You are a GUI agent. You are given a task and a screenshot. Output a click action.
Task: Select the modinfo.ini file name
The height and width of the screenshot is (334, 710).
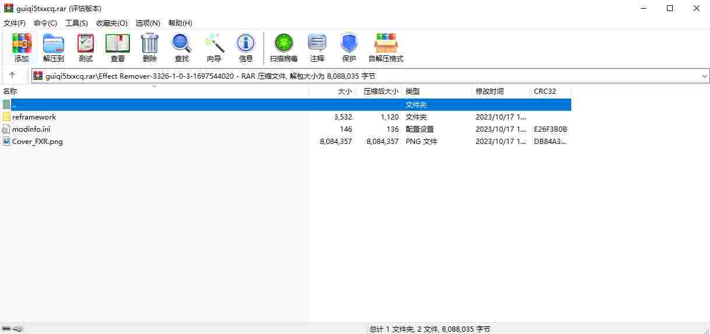31,129
